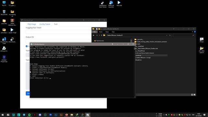Select the Untitled Project.aep desktop icon

[4, 59]
